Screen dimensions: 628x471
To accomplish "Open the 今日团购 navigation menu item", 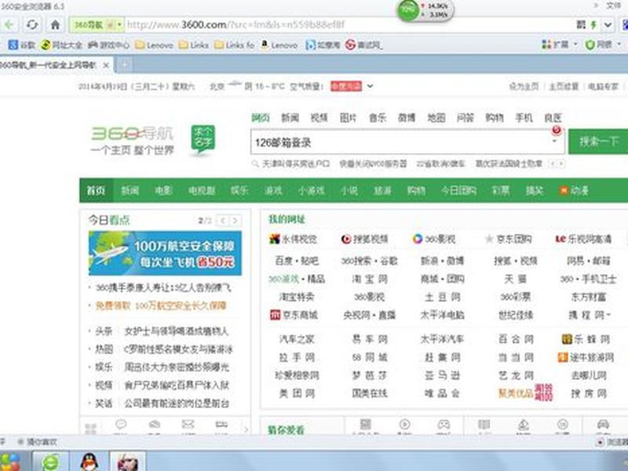I will click(458, 190).
